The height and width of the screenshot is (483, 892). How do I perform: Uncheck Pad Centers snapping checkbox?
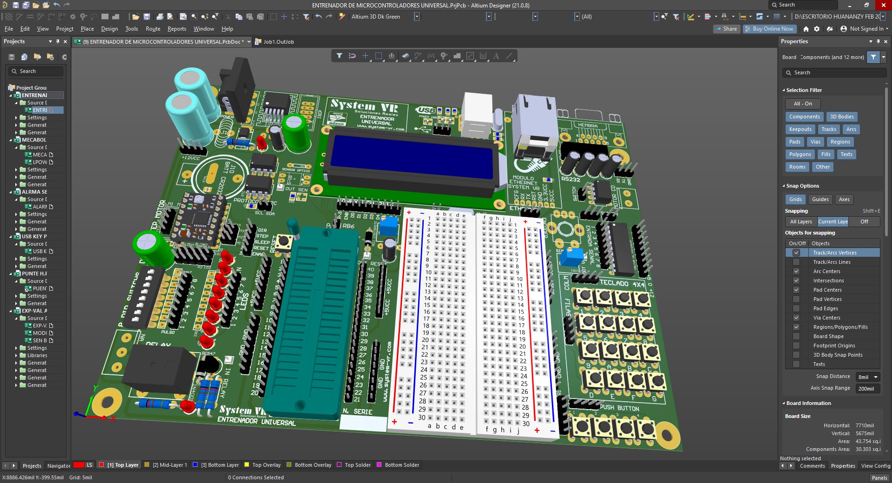point(796,290)
